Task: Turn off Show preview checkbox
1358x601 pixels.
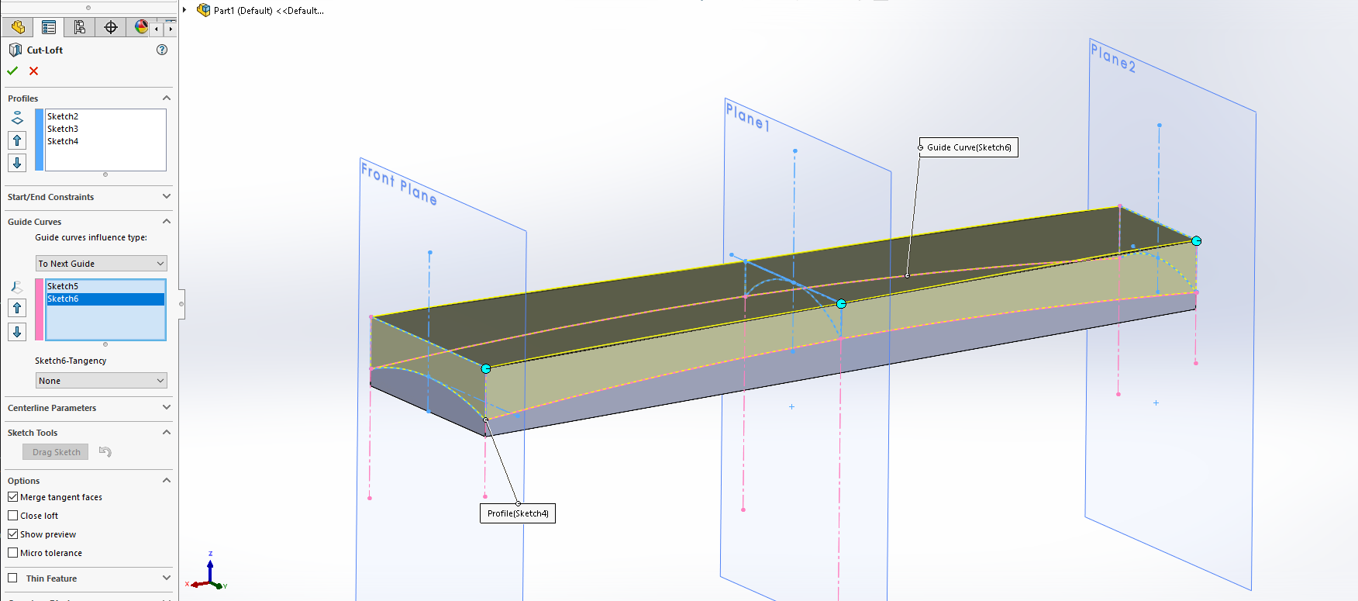Action: (13, 534)
